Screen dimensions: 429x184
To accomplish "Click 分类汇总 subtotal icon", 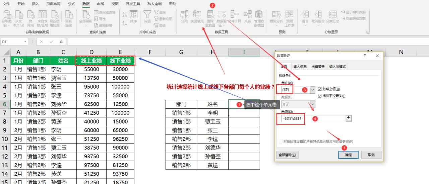I will pyautogui.click(x=332, y=17).
